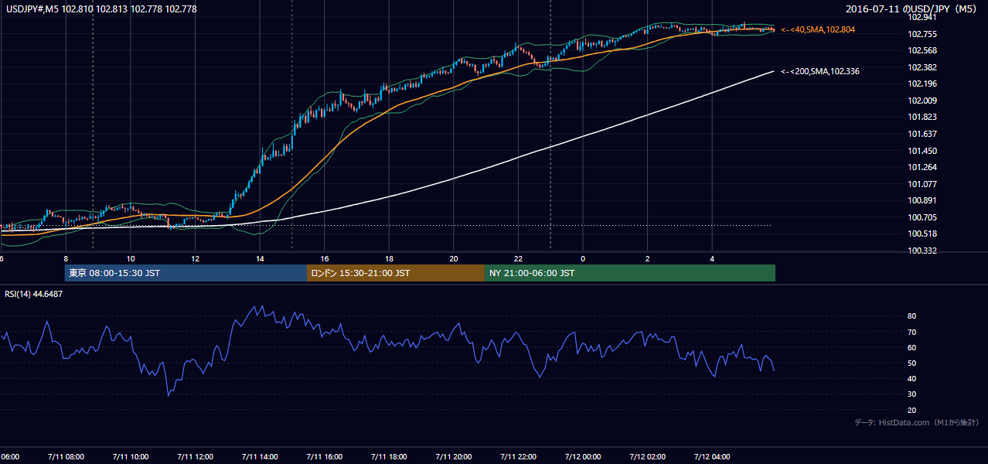Click price axis label 102.941
The width and height of the screenshot is (988, 464).
pyautogui.click(x=922, y=17)
